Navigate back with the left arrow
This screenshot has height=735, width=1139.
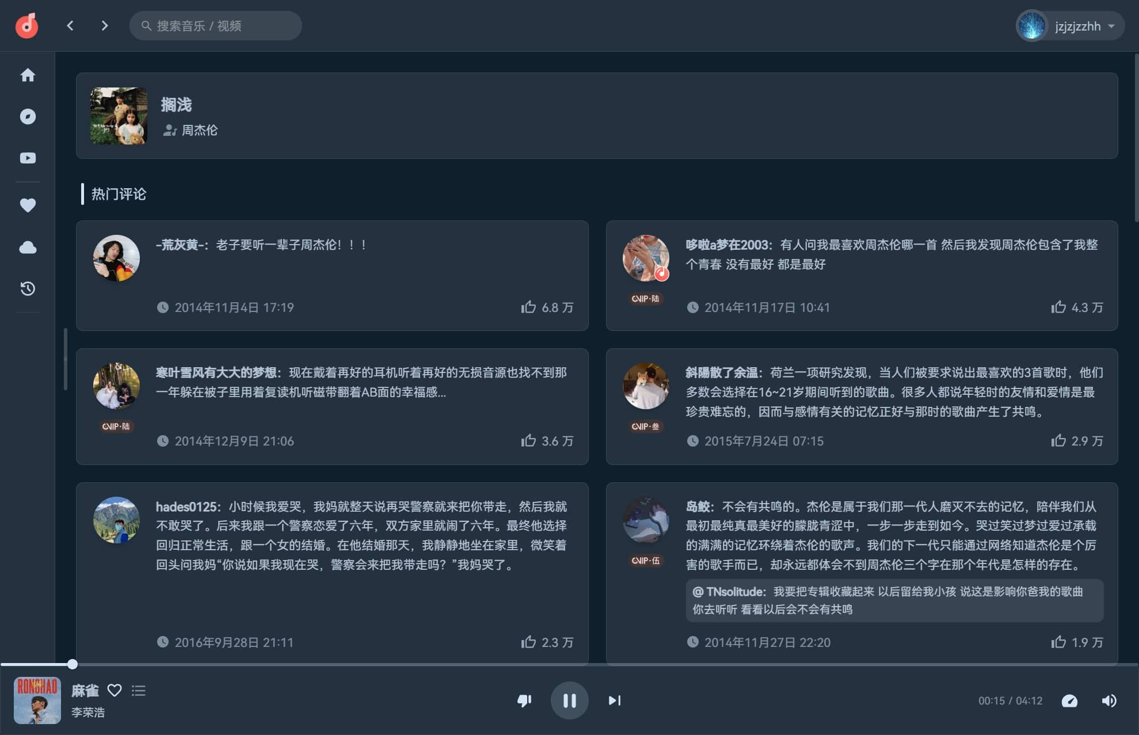point(70,25)
